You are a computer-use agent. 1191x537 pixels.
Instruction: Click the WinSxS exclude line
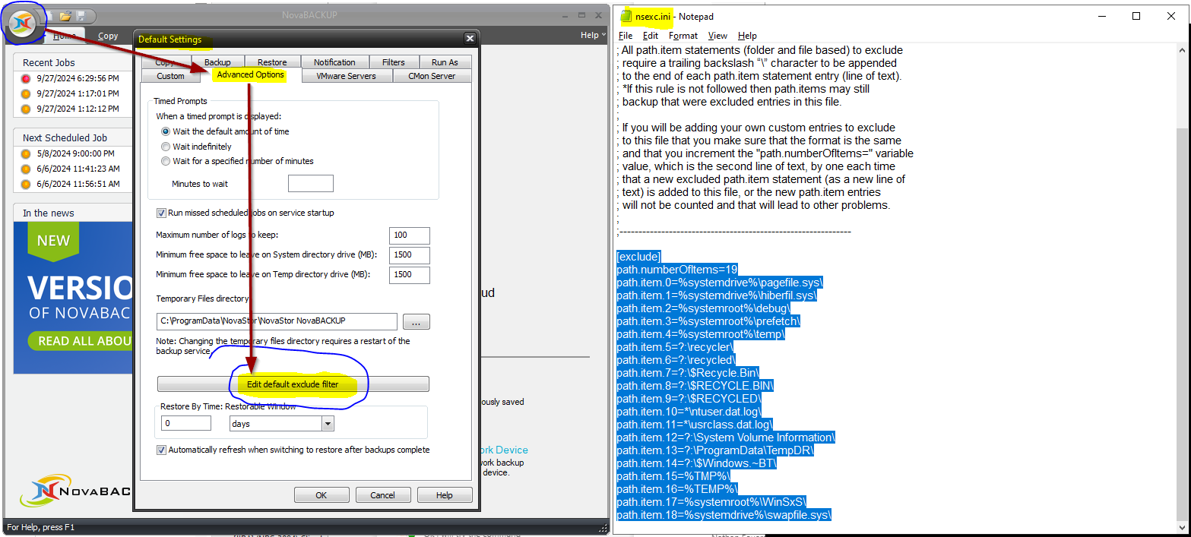point(711,501)
